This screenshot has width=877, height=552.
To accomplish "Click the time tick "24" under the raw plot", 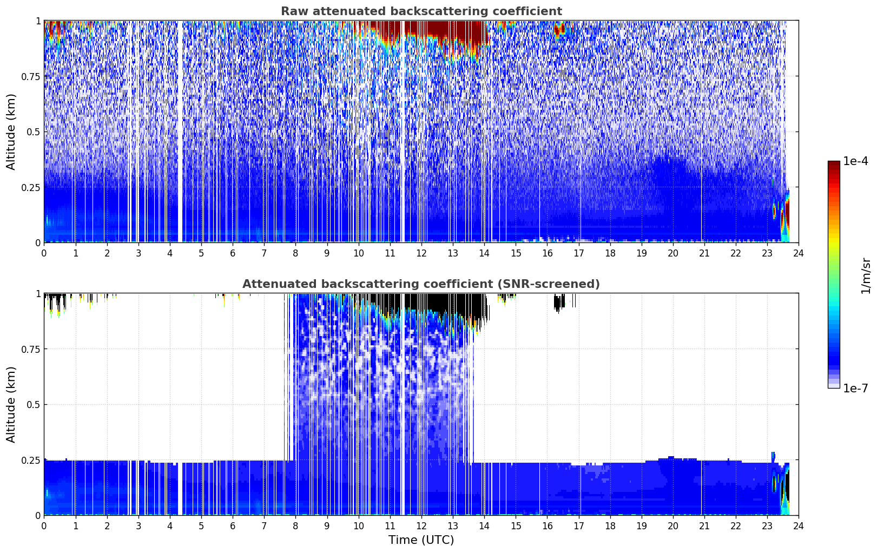I will 799,253.
